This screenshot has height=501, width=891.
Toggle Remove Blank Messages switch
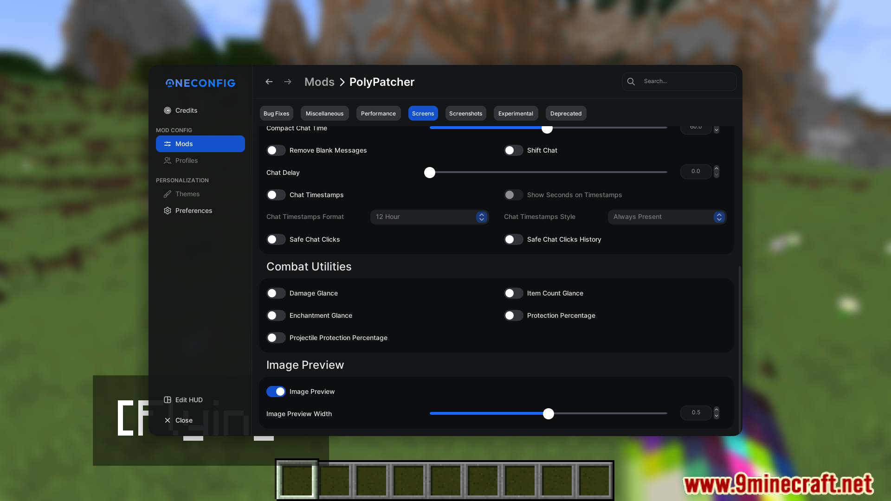coord(276,150)
